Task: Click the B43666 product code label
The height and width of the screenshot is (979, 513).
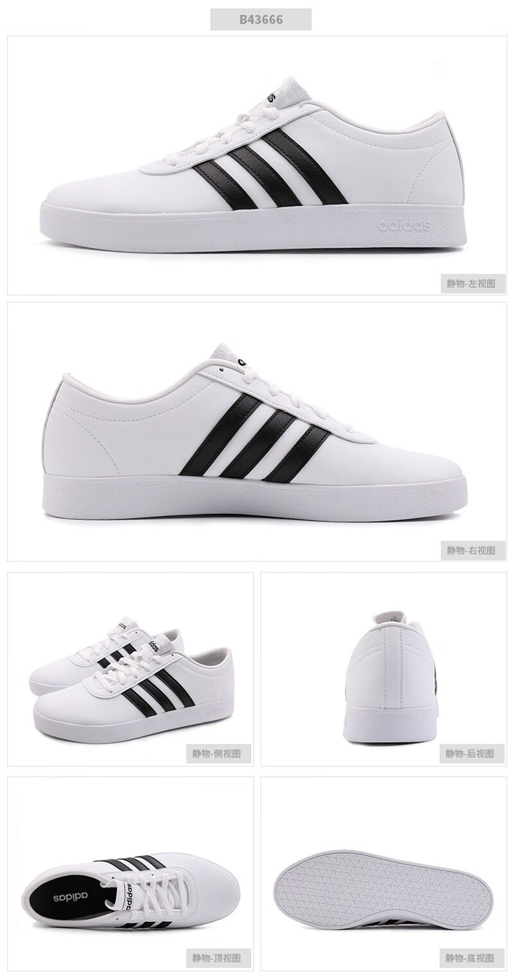Action: coord(261,19)
